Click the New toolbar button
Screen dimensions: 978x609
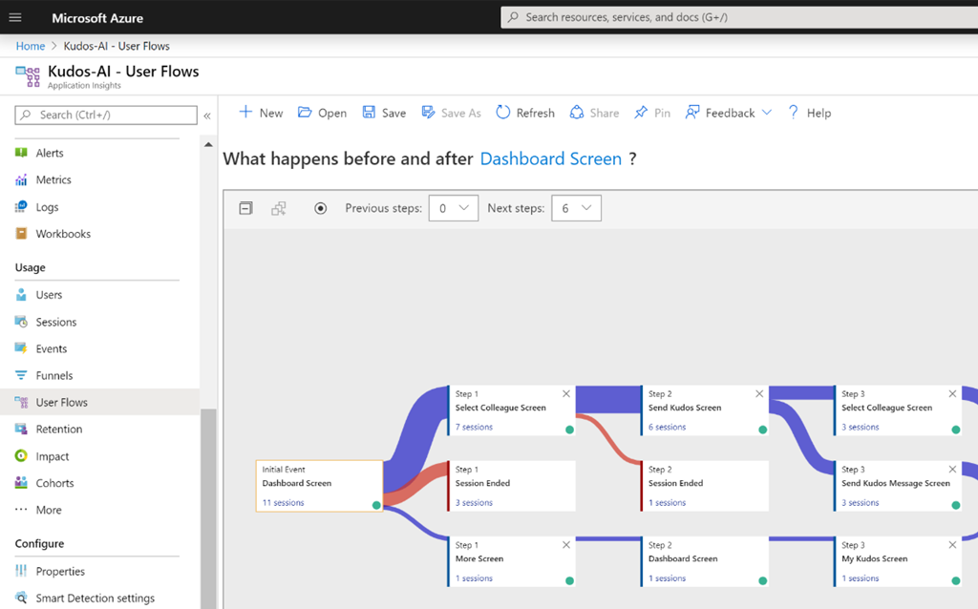tap(262, 113)
